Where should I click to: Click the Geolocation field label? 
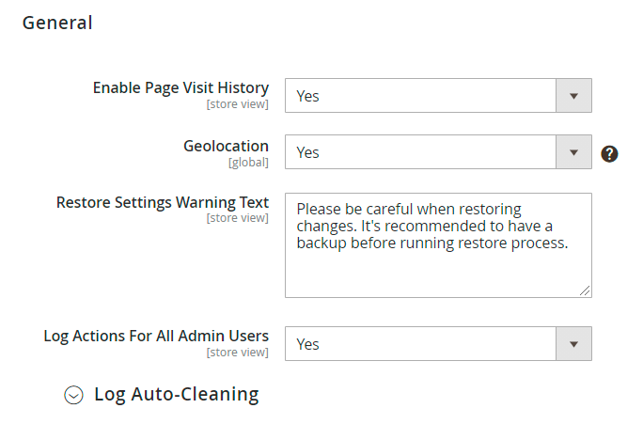[x=226, y=146]
